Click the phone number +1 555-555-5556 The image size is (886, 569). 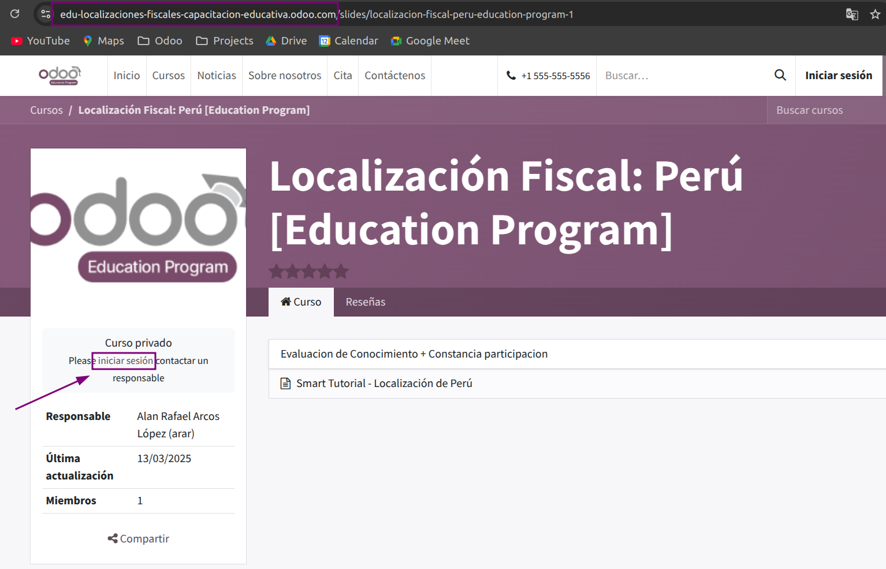[x=556, y=76]
